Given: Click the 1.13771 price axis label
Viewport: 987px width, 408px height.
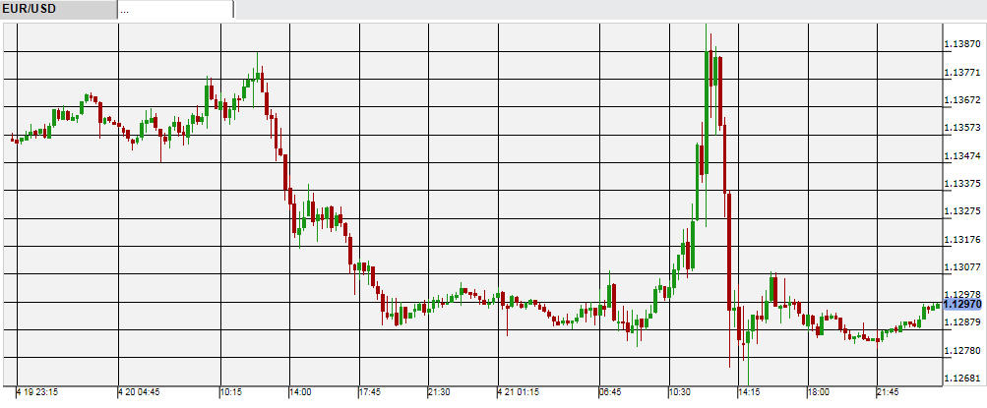Looking at the screenshot, I should pyautogui.click(x=962, y=73).
